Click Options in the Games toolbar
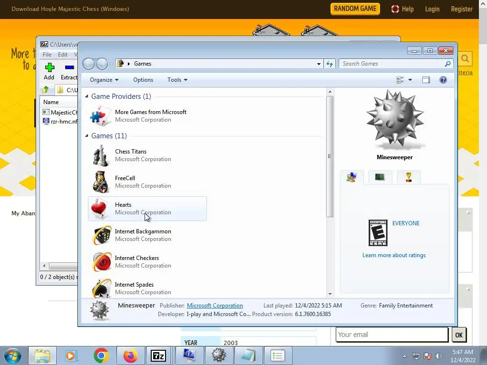 point(143,80)
